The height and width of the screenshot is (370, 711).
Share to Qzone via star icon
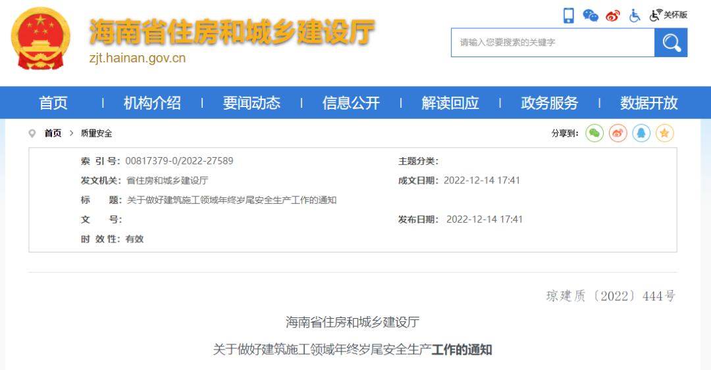click(x=665, y=133)
